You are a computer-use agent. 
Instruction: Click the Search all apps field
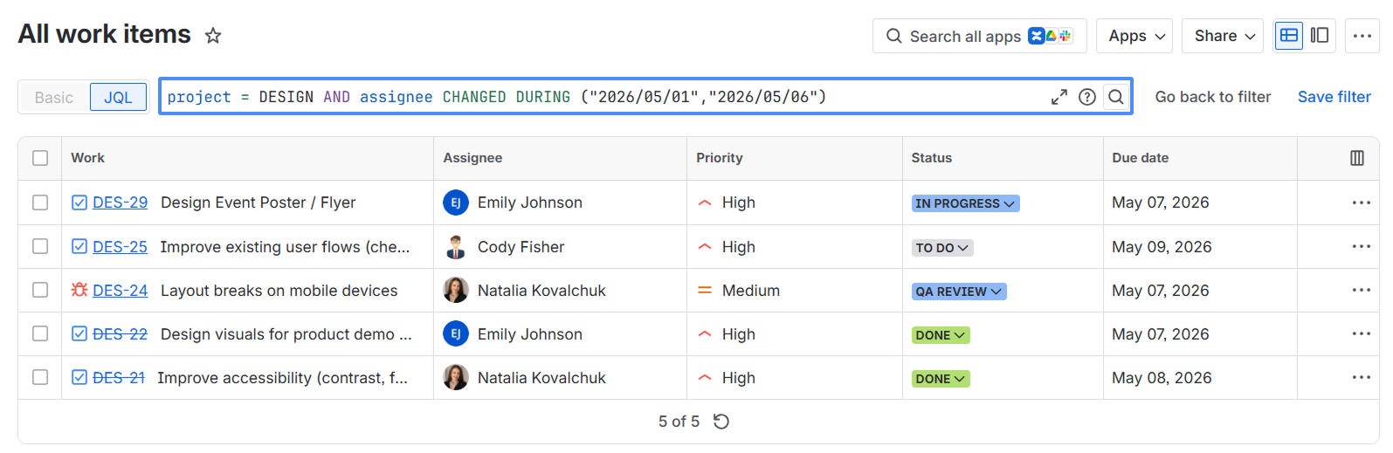(x=980, y=36)
